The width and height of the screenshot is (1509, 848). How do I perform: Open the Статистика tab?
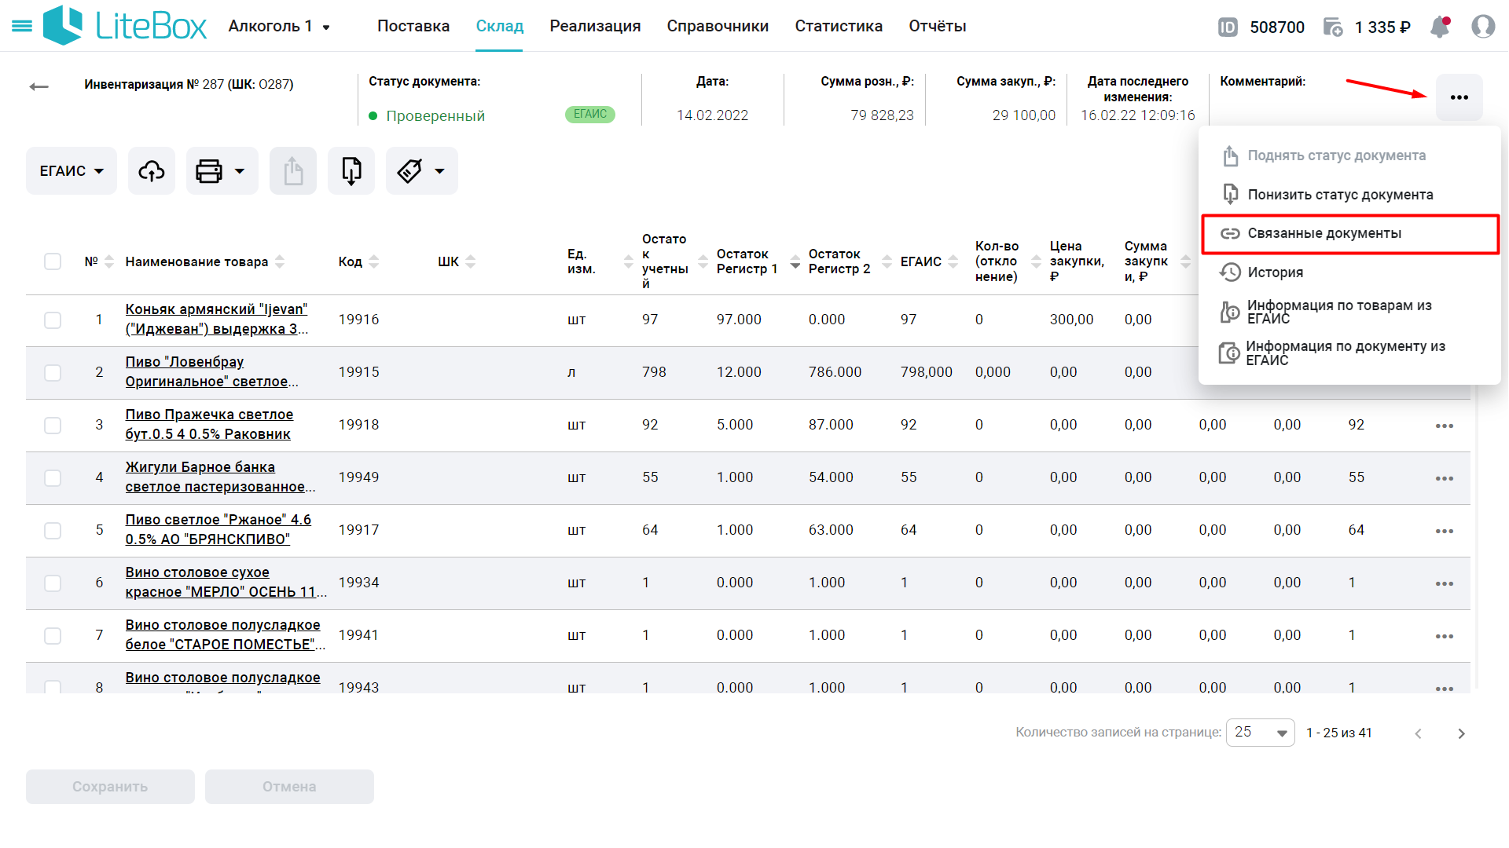[839, 26]
